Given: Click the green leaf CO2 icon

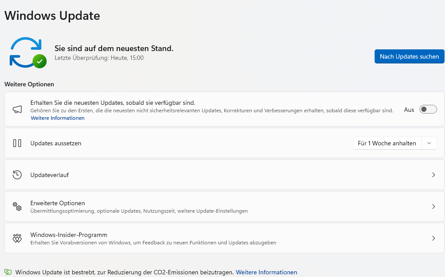Looking at the screenshot, I should (x=8, y=272).
